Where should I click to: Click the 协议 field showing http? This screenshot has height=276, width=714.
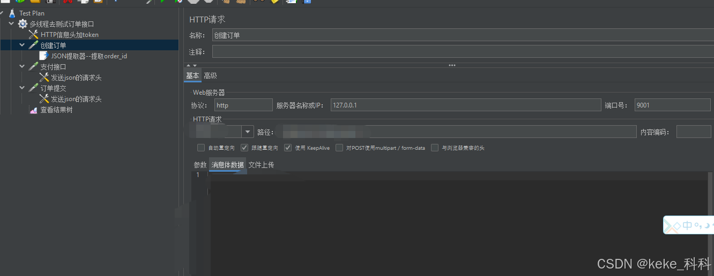pyautogui.click(x=243, y=105)
